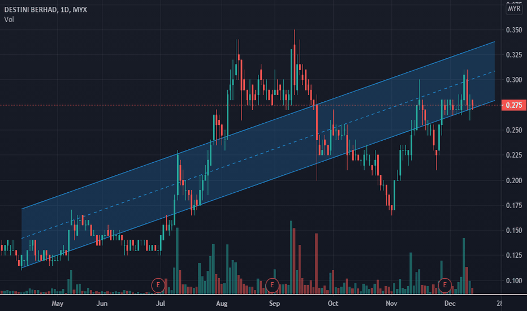Click the 0.175 price axis label
Screen dimensions: 527x311
click(514, 205)
